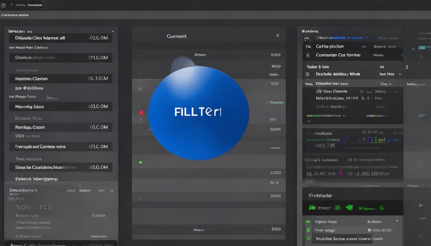Select the Marnter Clernan row
This screenshot has width=431, height=246.
click(x=61, y=78)
